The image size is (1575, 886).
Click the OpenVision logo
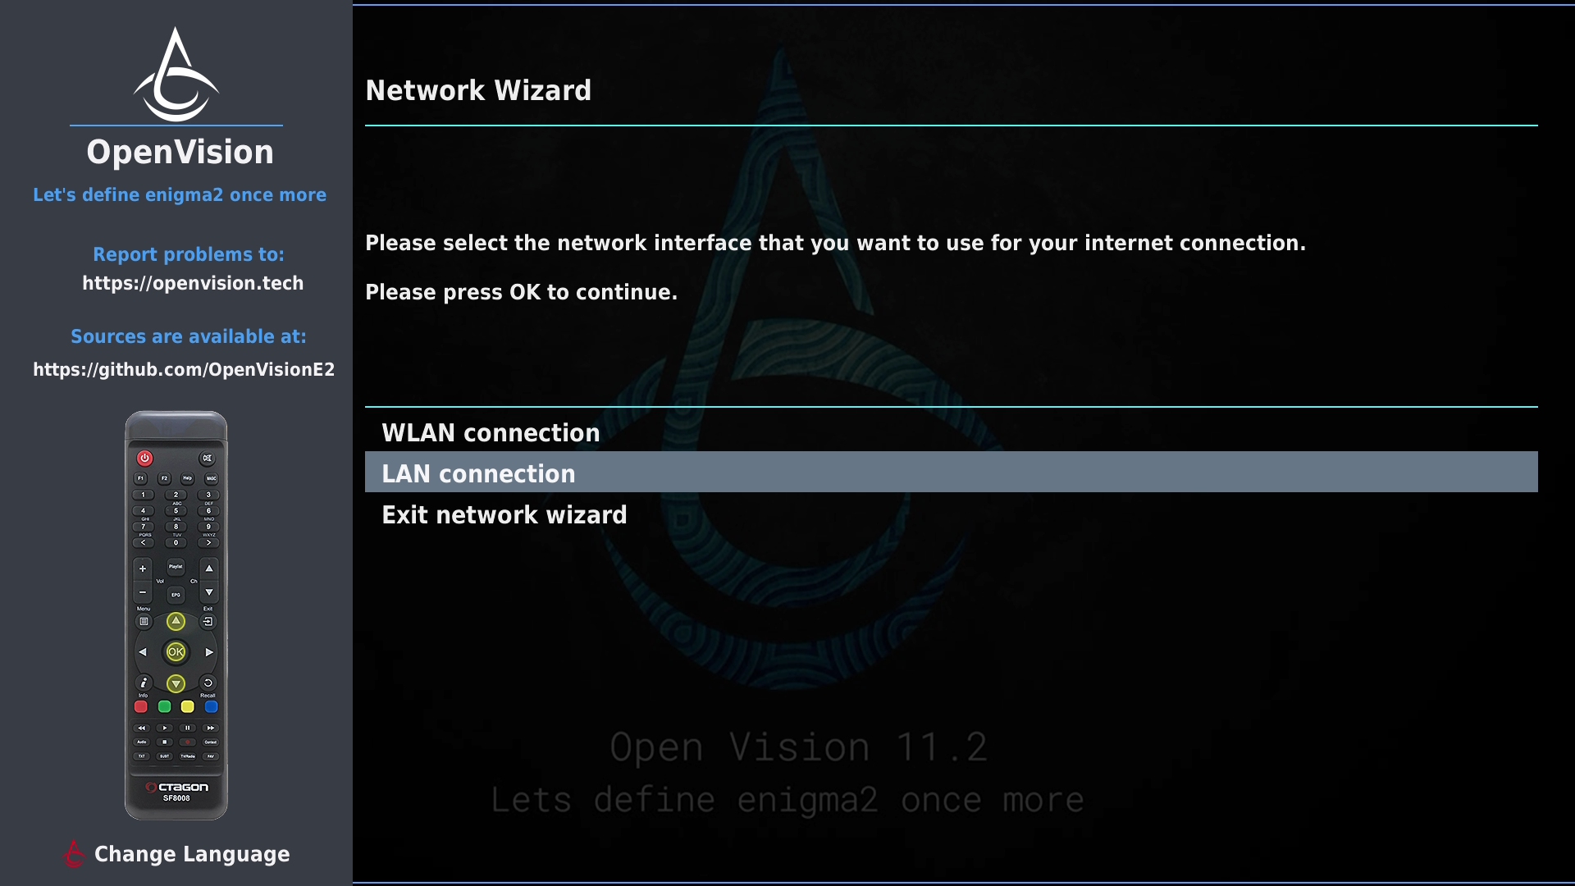tap(176, 75)
